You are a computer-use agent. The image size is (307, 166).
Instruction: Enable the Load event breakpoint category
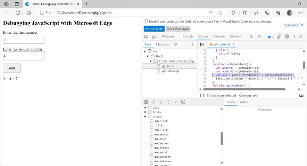click(150, 108)
